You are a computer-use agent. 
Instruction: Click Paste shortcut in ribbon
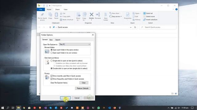66,20
